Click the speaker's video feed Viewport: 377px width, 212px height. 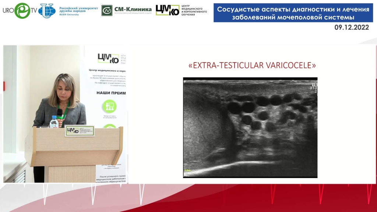point(64,114)
